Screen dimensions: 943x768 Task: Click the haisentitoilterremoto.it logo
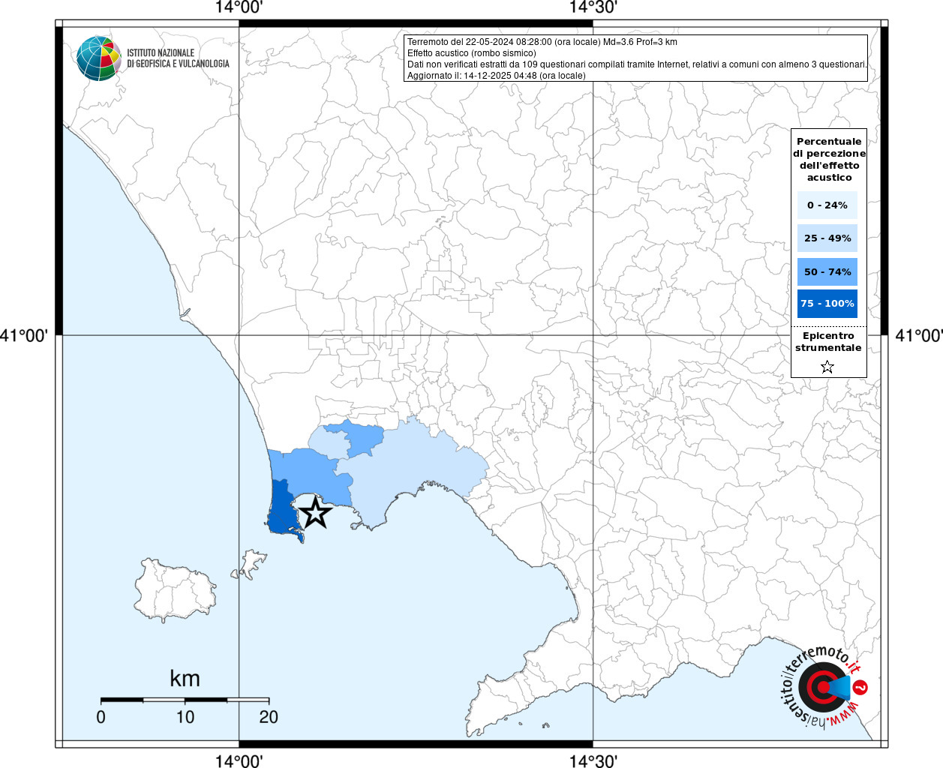pos(824,688)
